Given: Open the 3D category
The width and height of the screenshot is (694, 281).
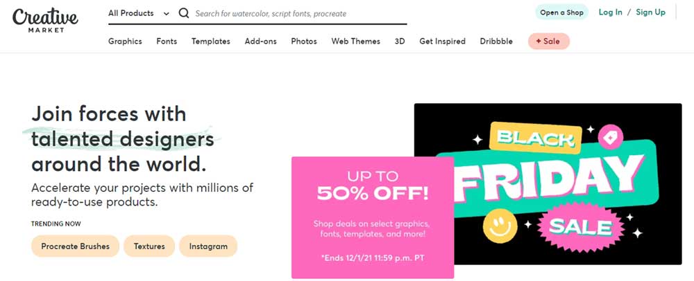Looking at the screenshot, I should click(x=400, y=41).
